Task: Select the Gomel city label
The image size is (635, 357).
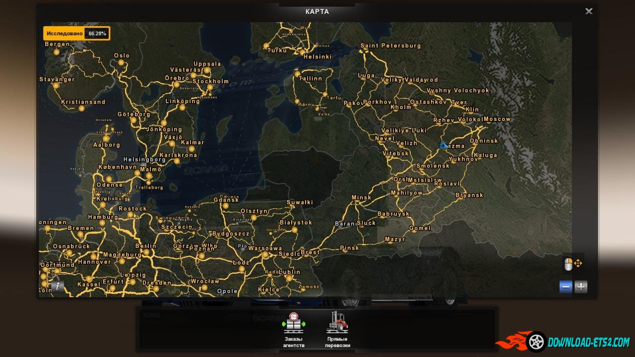Action: [x=420, y=228]
